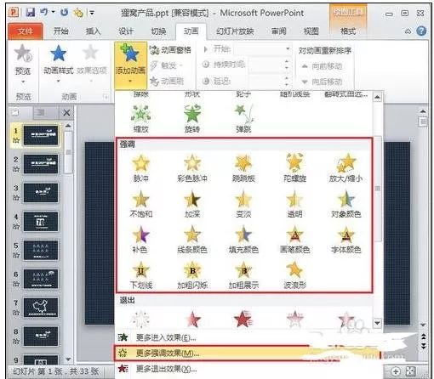Select the 透明 emphasis effect

294,204
